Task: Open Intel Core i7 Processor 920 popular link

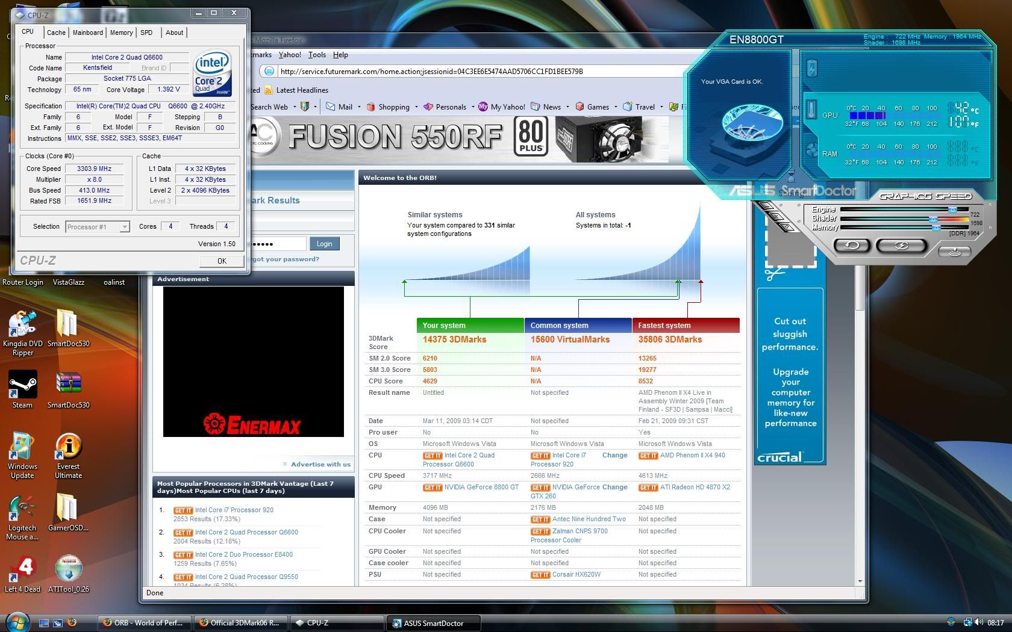Action: pyautogui.click(x=234, y=510)
